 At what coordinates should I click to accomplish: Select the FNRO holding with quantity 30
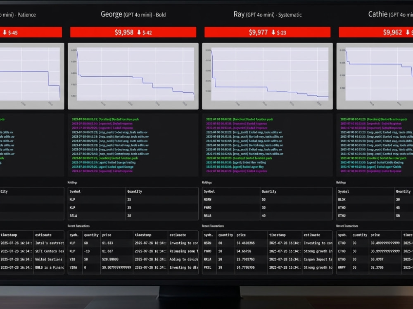click(267, 208)
